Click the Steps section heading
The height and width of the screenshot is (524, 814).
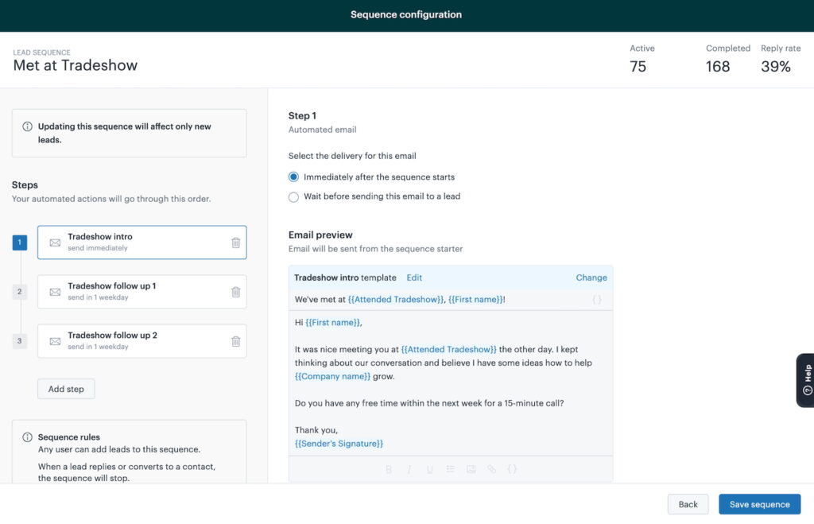25,185
